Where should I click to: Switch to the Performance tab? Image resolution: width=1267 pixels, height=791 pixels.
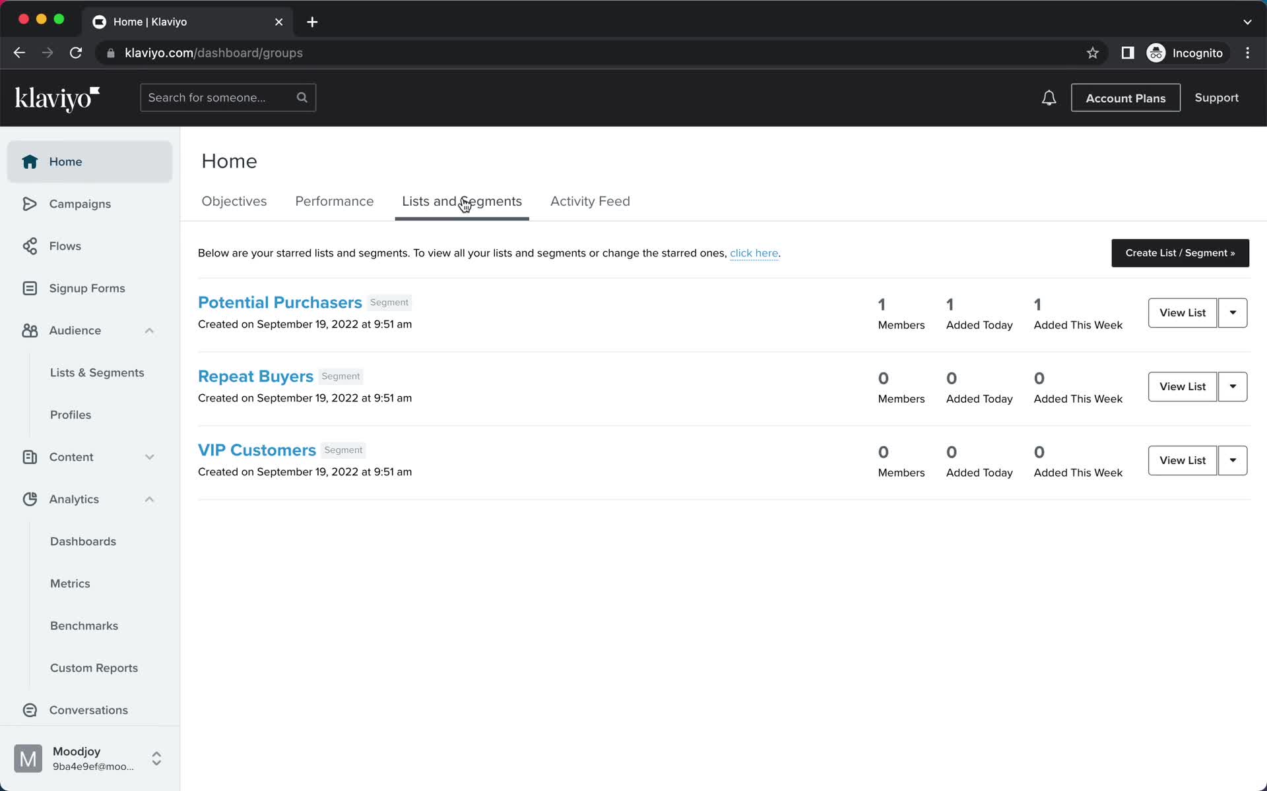pyautogui.click(x=335, y=201)
